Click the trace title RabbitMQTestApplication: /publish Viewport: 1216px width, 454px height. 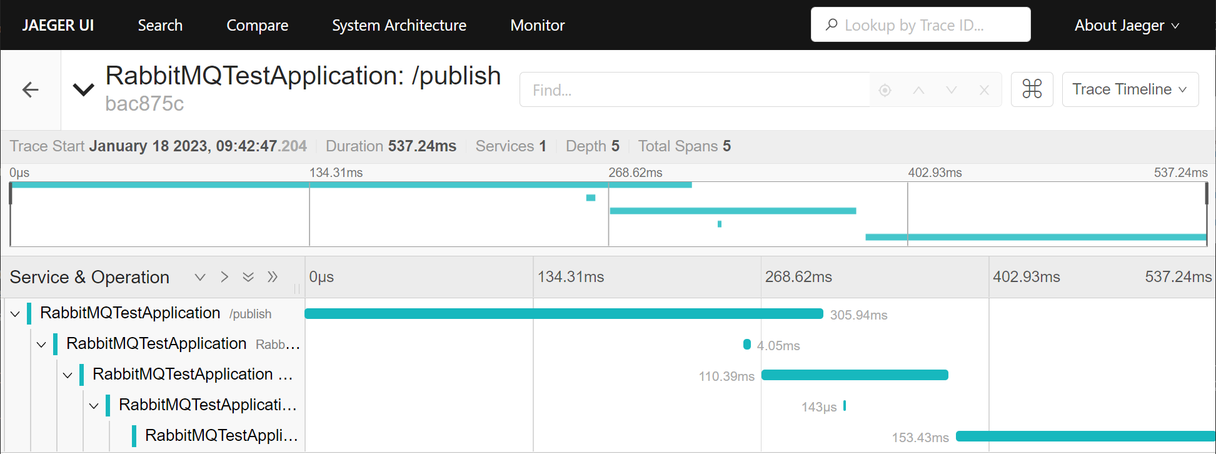coord(303,76)
